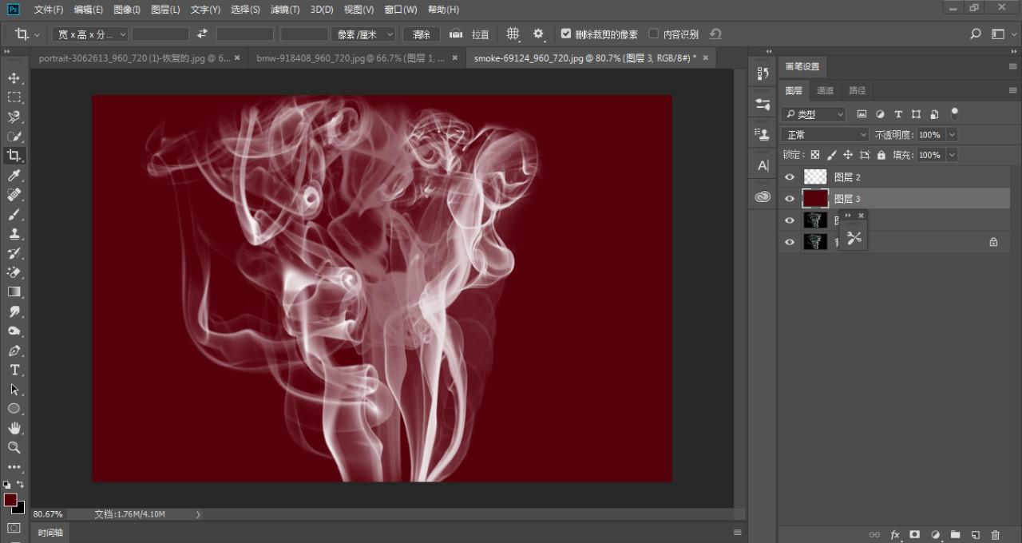The height and width of the screenshot is (543, 1022).
Task: Toggle visibility of bottom locked layer
Action: tap(790, 242)
